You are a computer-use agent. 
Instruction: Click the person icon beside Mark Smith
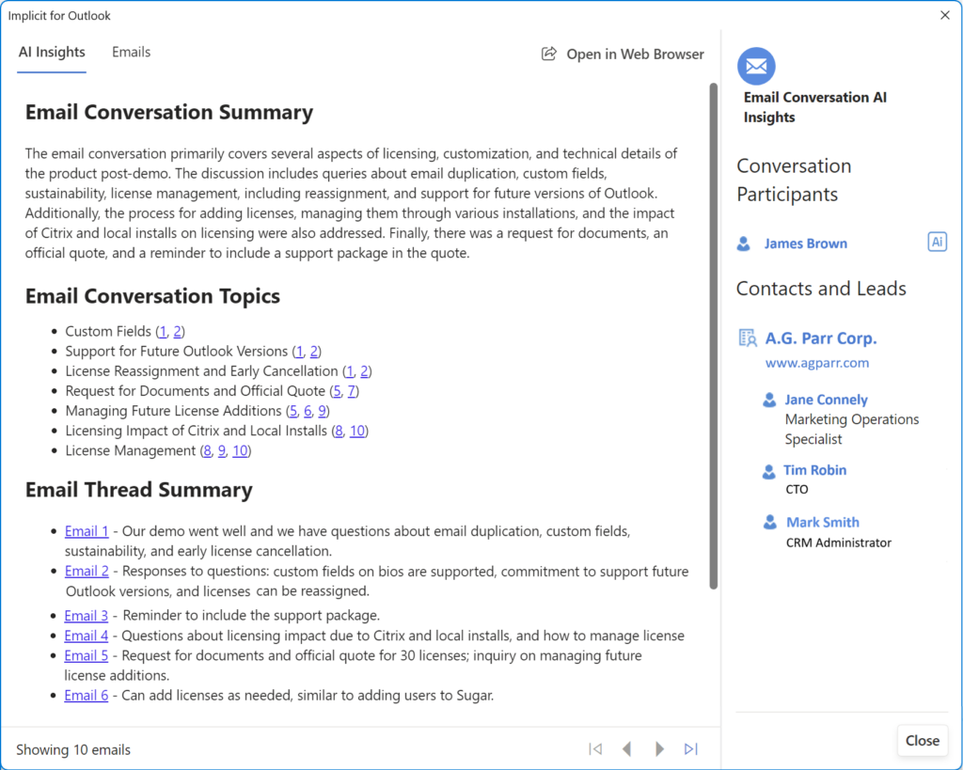[x=769, y=523]
